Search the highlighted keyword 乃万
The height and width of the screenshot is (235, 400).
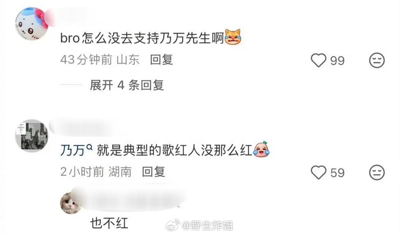(73, 150)
